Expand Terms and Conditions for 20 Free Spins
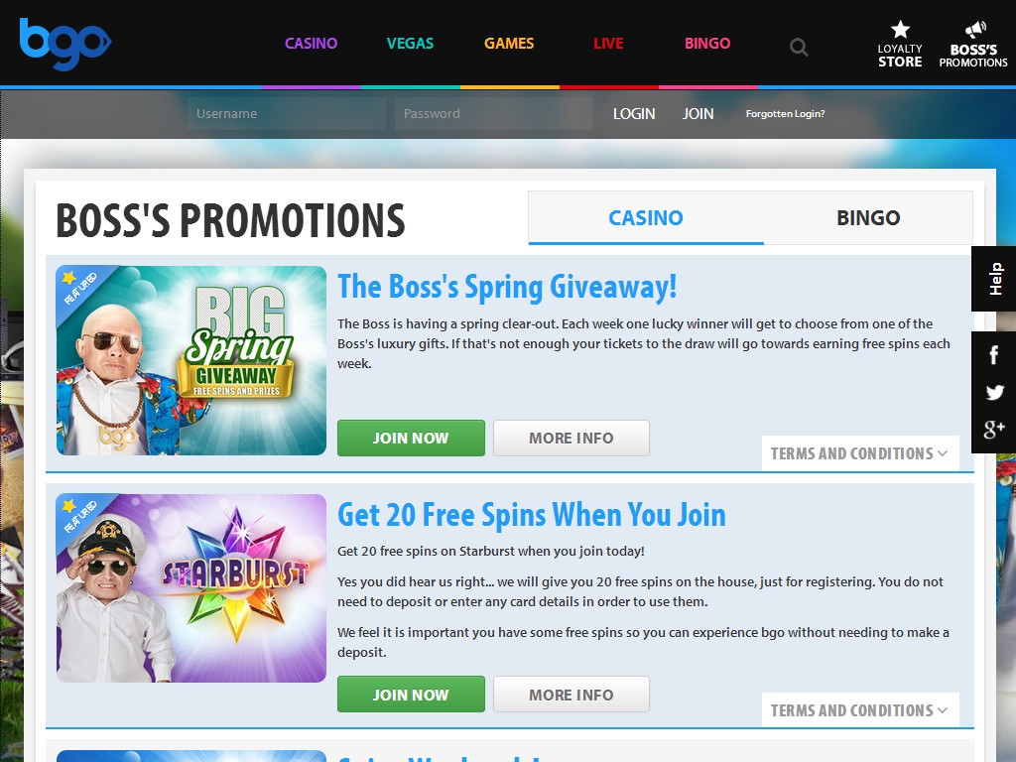Viewport: 1016px width, 762px height. point(860,710)
